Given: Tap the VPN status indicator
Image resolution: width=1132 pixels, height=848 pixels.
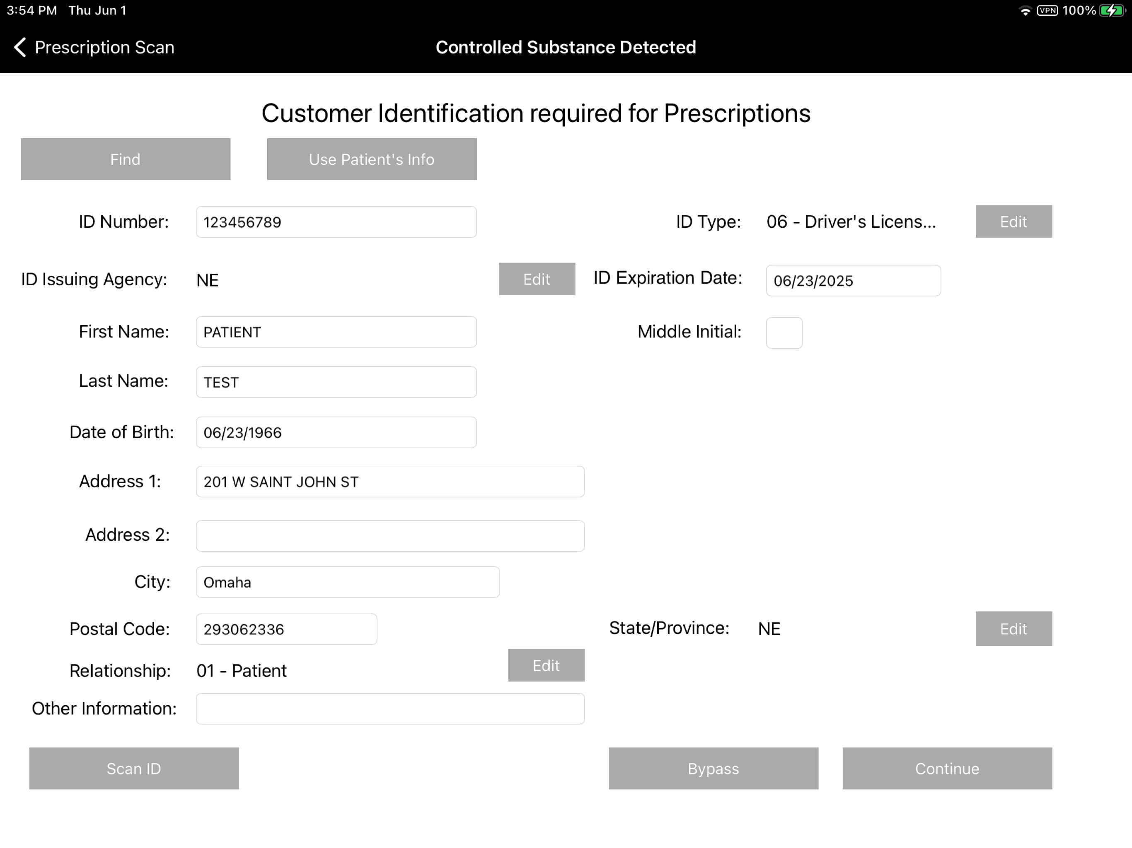Looking at the screenshot, I should coord(1047,11).
